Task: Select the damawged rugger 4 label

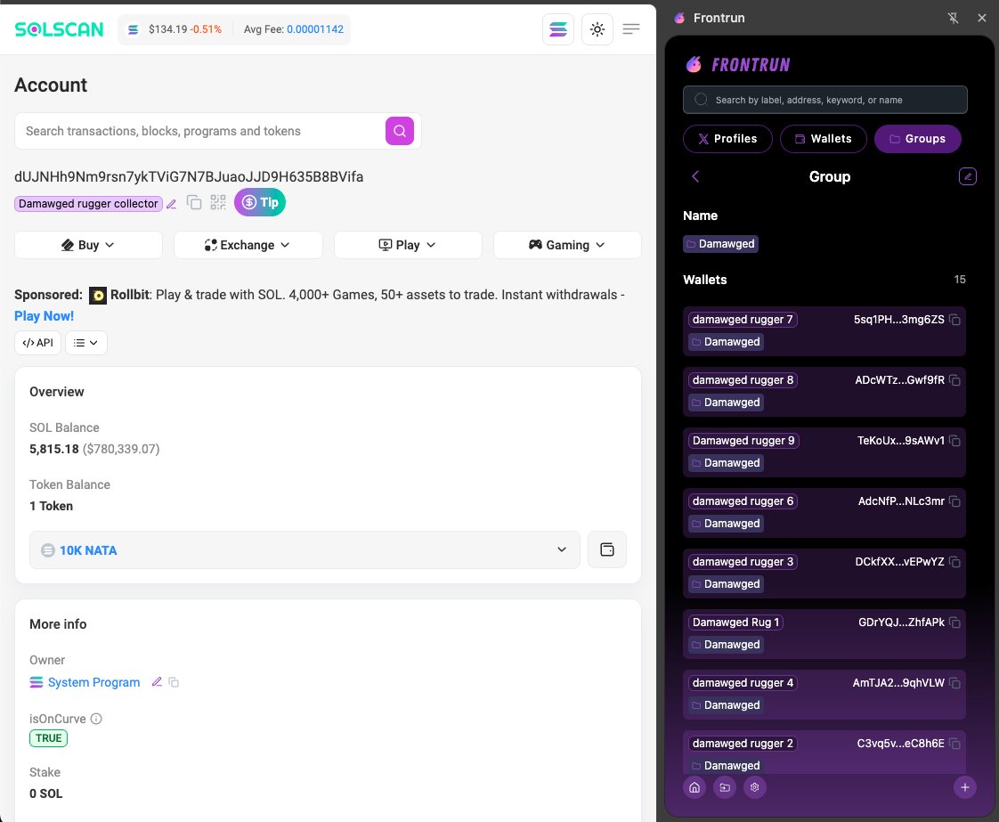Action: click(743, 683)
